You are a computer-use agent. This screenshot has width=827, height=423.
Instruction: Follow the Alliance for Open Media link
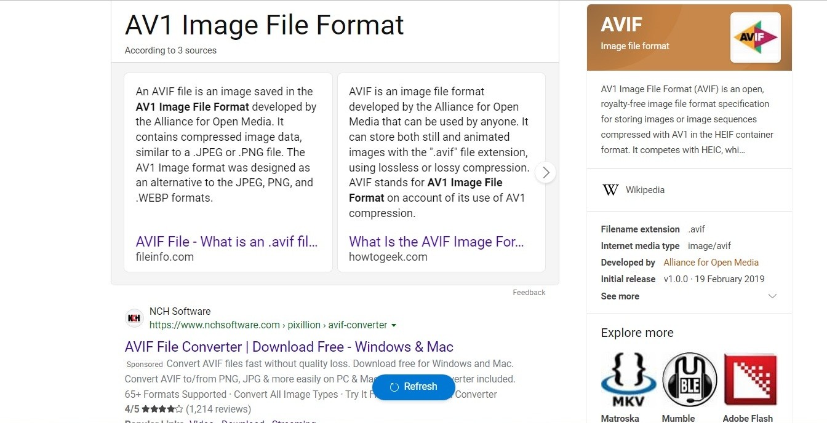click(x=711, y=263)
